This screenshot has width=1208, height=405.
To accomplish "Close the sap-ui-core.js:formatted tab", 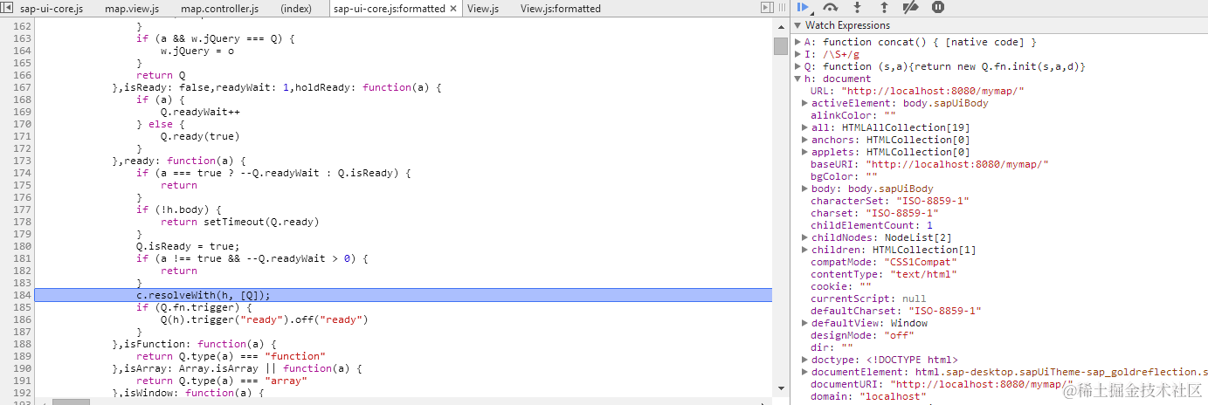I will pos(452,9).
